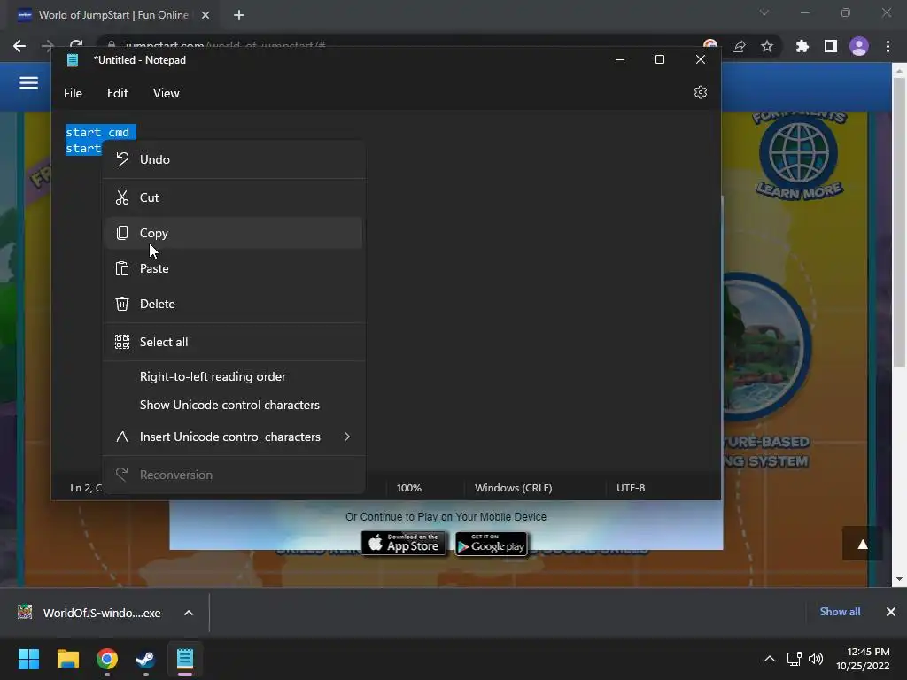This screenshot has height=680, width=907.
Task: Select the World of JumpStart browser tab
Action: pyautogui.click(x=113, y=15)
